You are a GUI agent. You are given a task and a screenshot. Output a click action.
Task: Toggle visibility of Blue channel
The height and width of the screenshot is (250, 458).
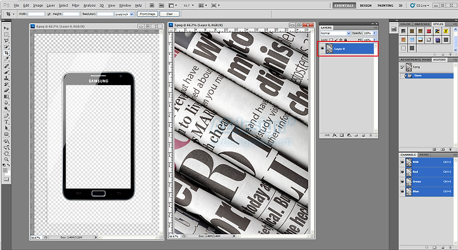pos(402,191)
